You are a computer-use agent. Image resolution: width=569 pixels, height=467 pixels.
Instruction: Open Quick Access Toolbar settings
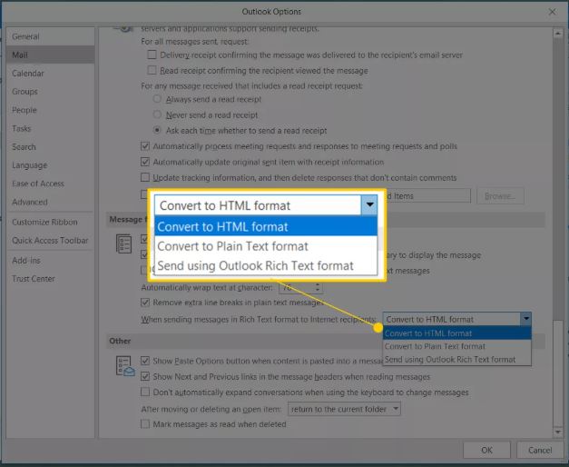(50, 240)
